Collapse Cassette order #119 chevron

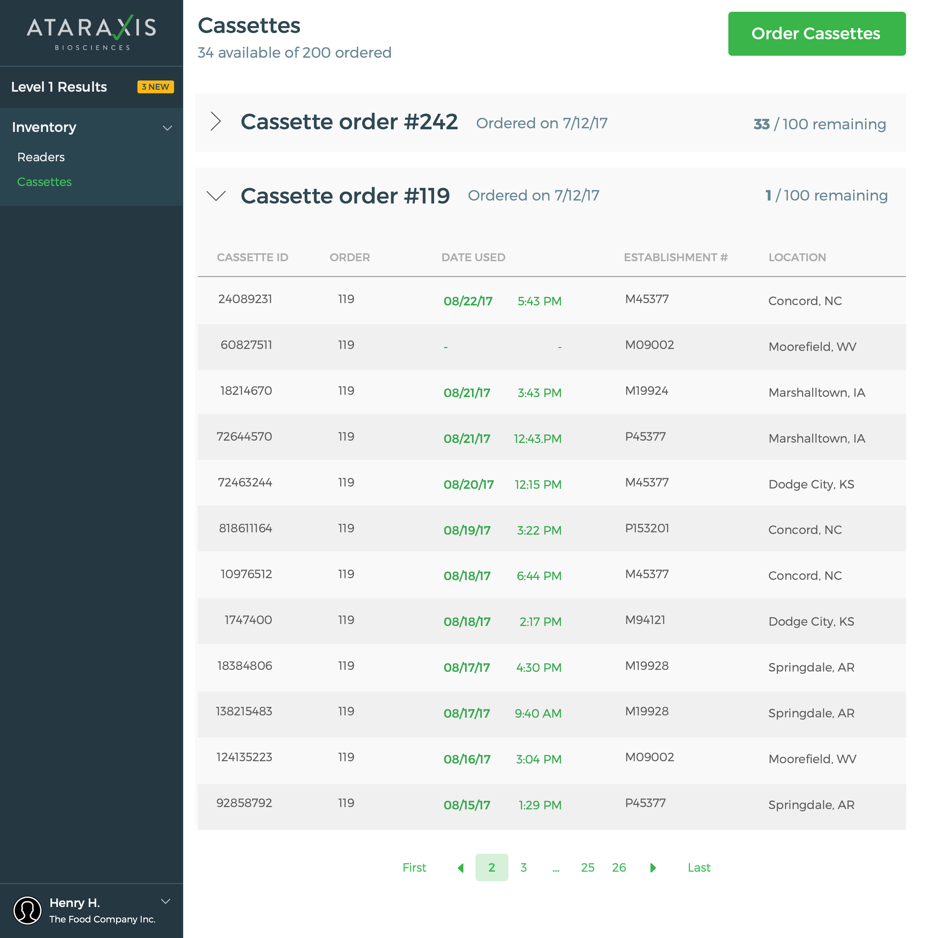point(216,196)
